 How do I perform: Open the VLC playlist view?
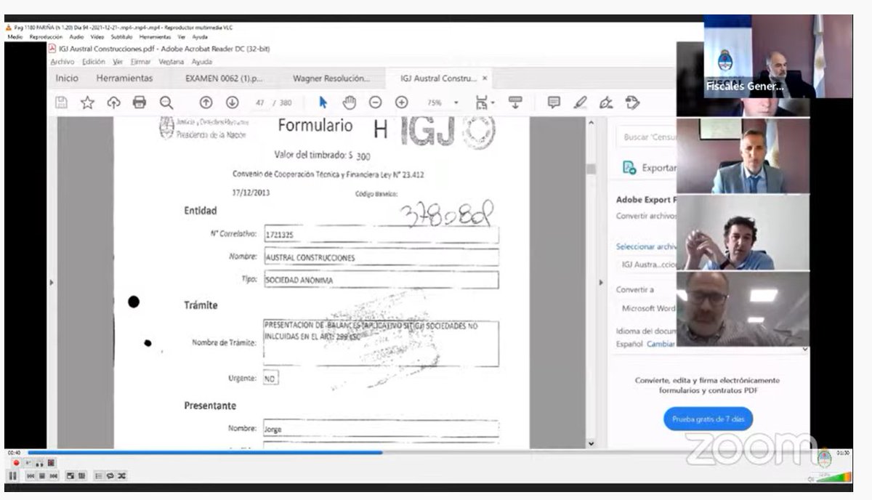pos(100,476)
